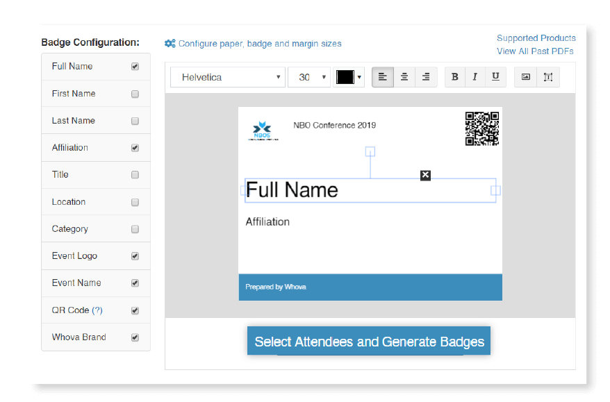Viewport: 610px width, 402px height.
Task: Open the black text color picker
Action: pyautogui.click(x=349, y=77)
